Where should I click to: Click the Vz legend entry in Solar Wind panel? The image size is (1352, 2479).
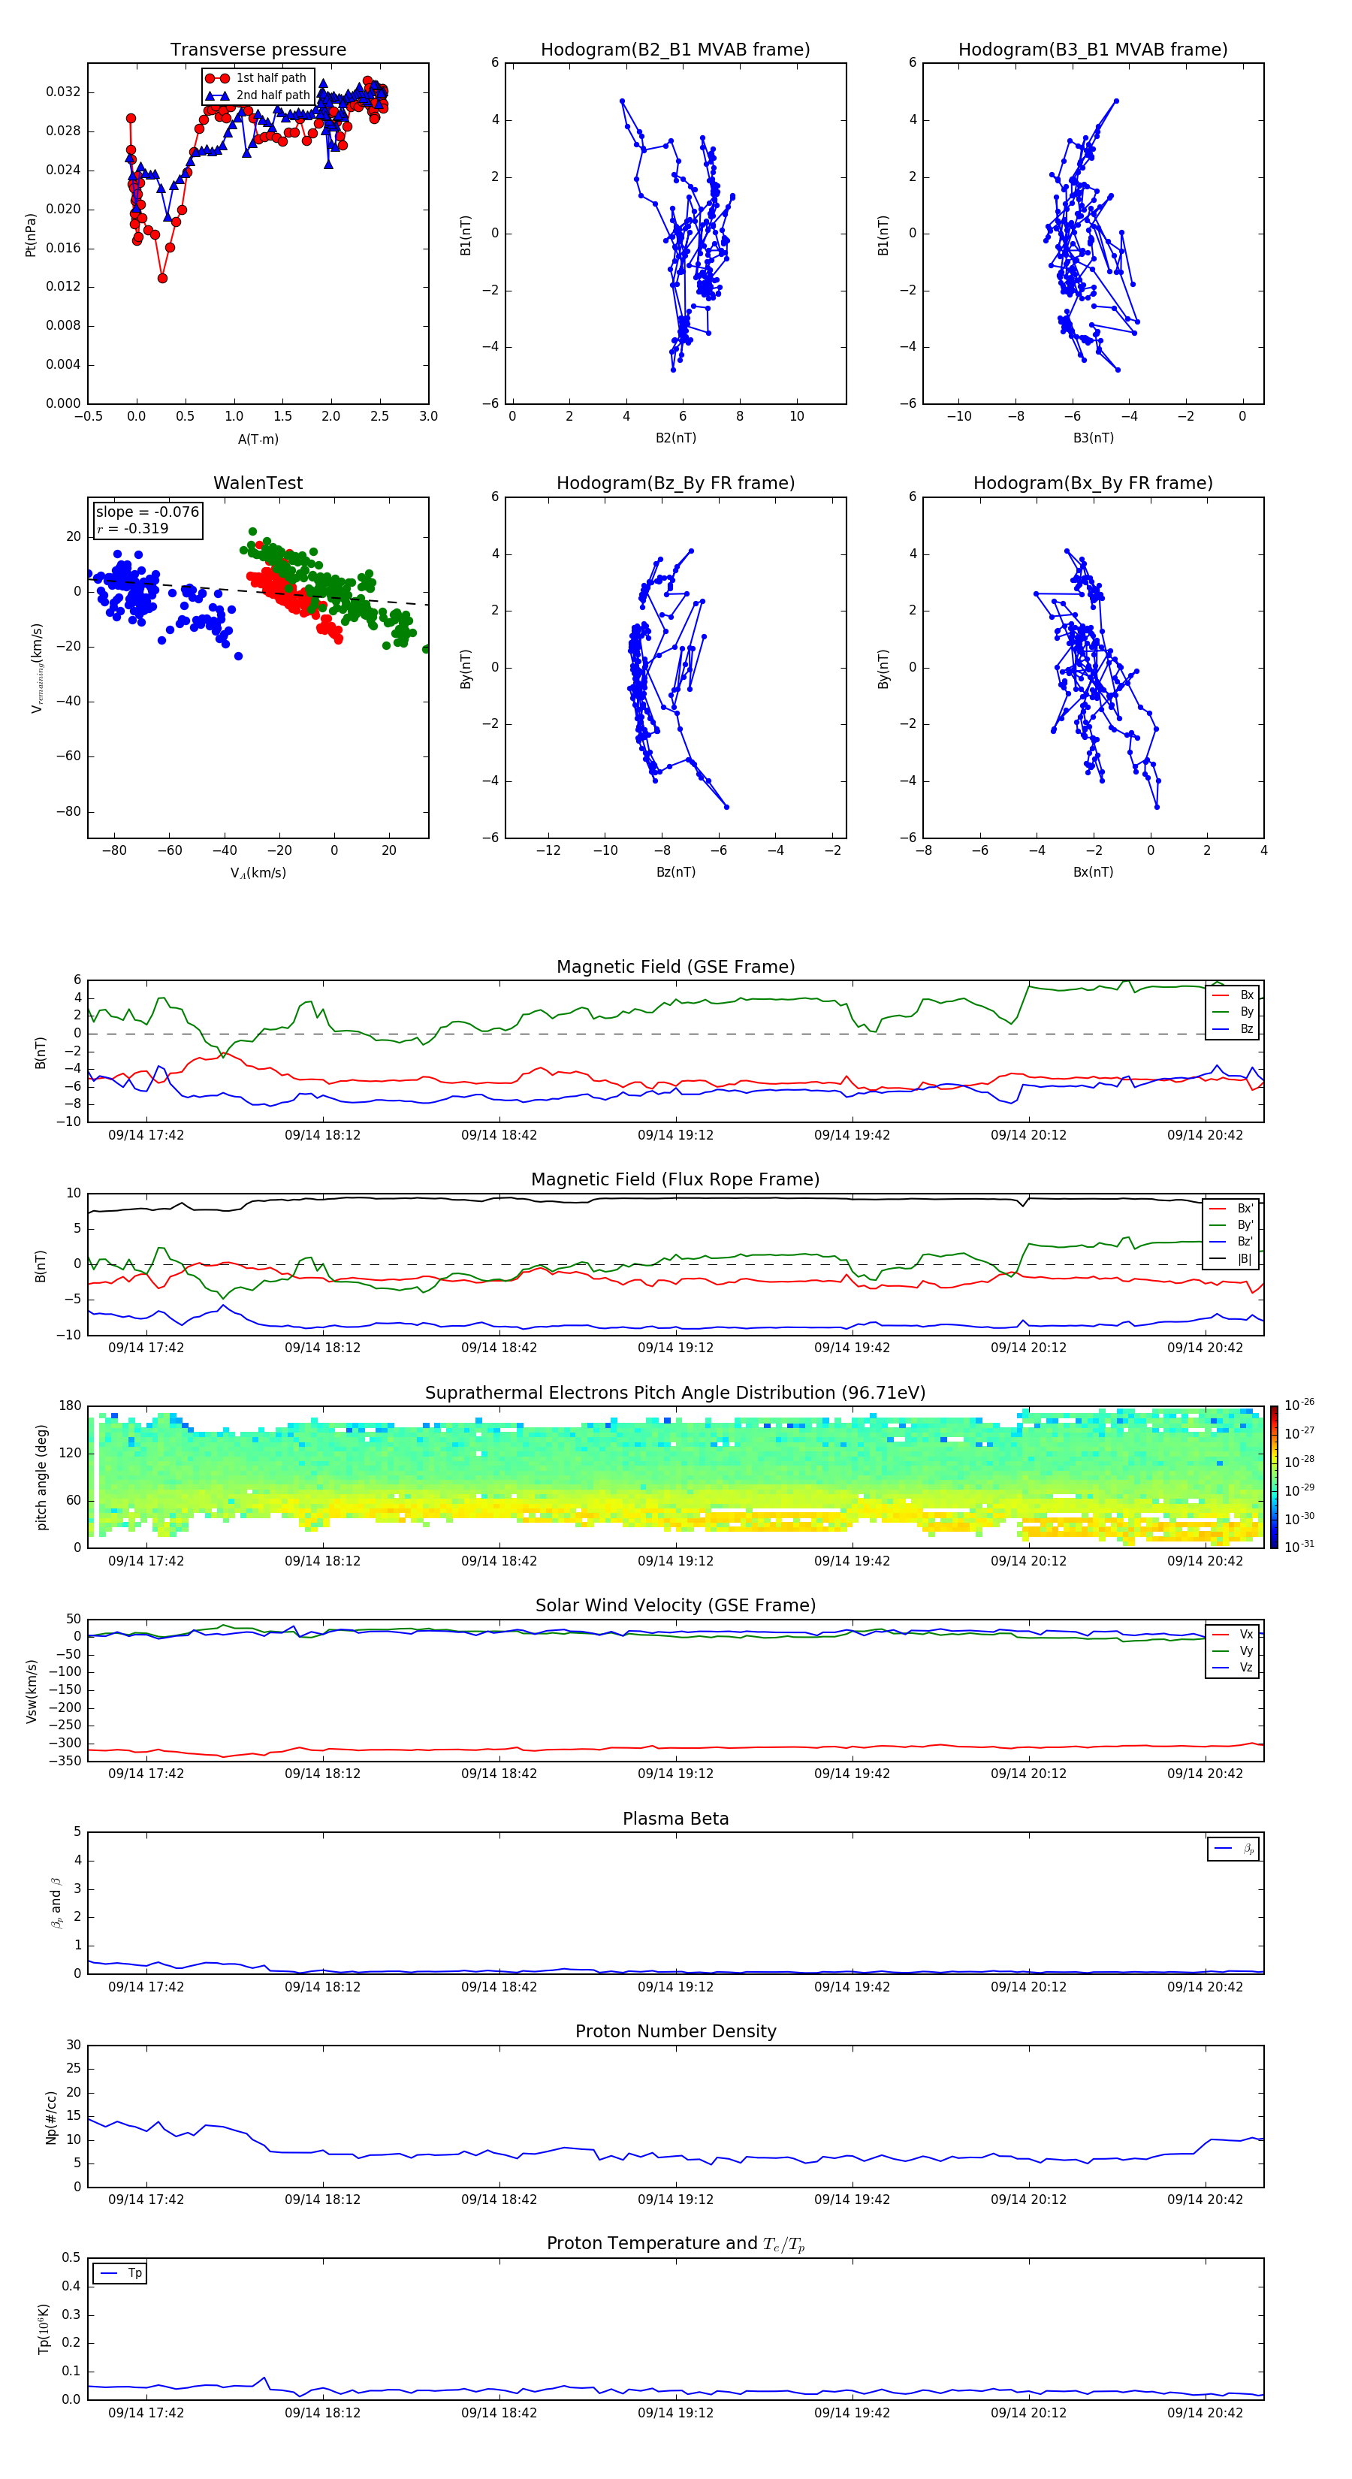pyautogui.click(x=1233, y=1668)
